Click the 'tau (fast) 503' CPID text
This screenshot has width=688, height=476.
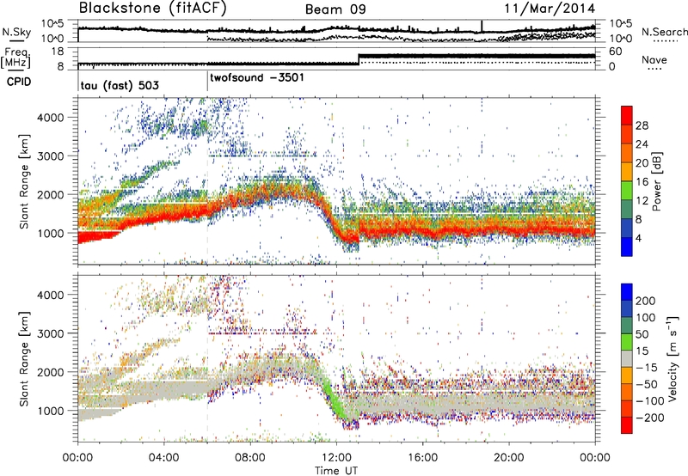pyautogui.click(x=120, y=85)
